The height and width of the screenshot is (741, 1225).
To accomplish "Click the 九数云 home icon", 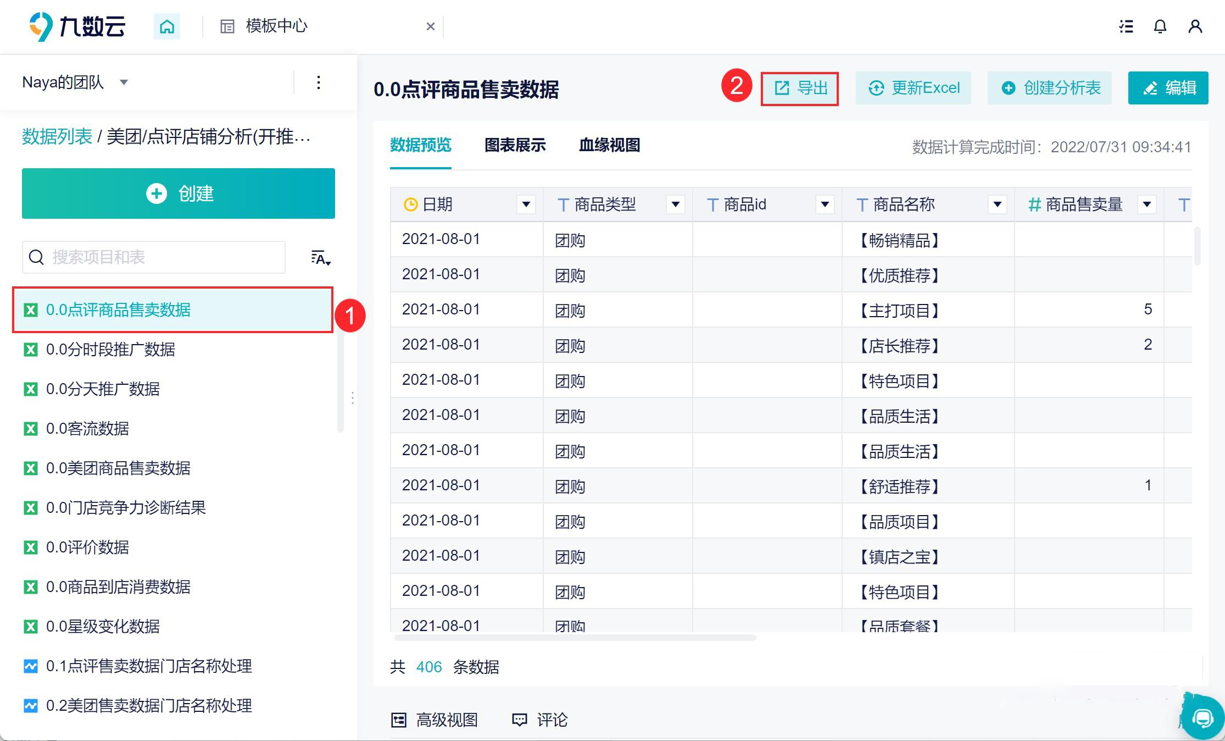I will coord(166,26).
